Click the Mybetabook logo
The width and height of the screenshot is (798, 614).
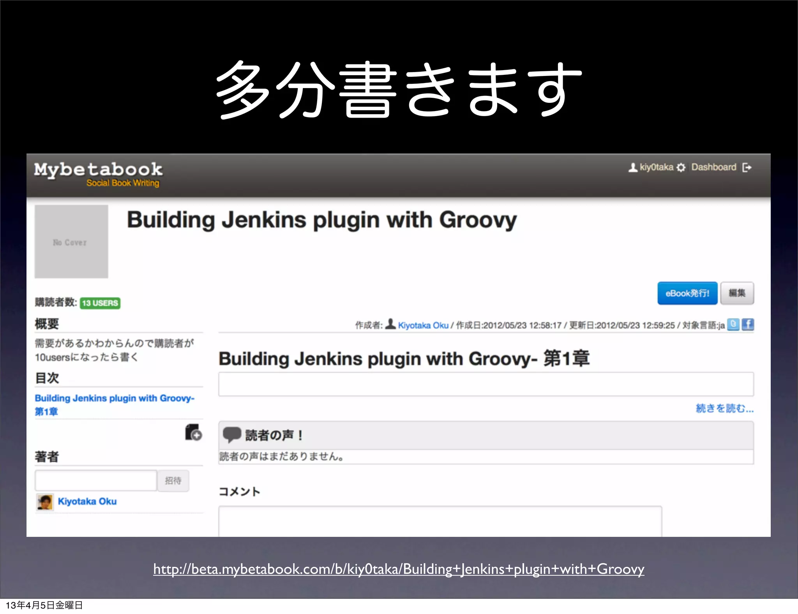98,170
